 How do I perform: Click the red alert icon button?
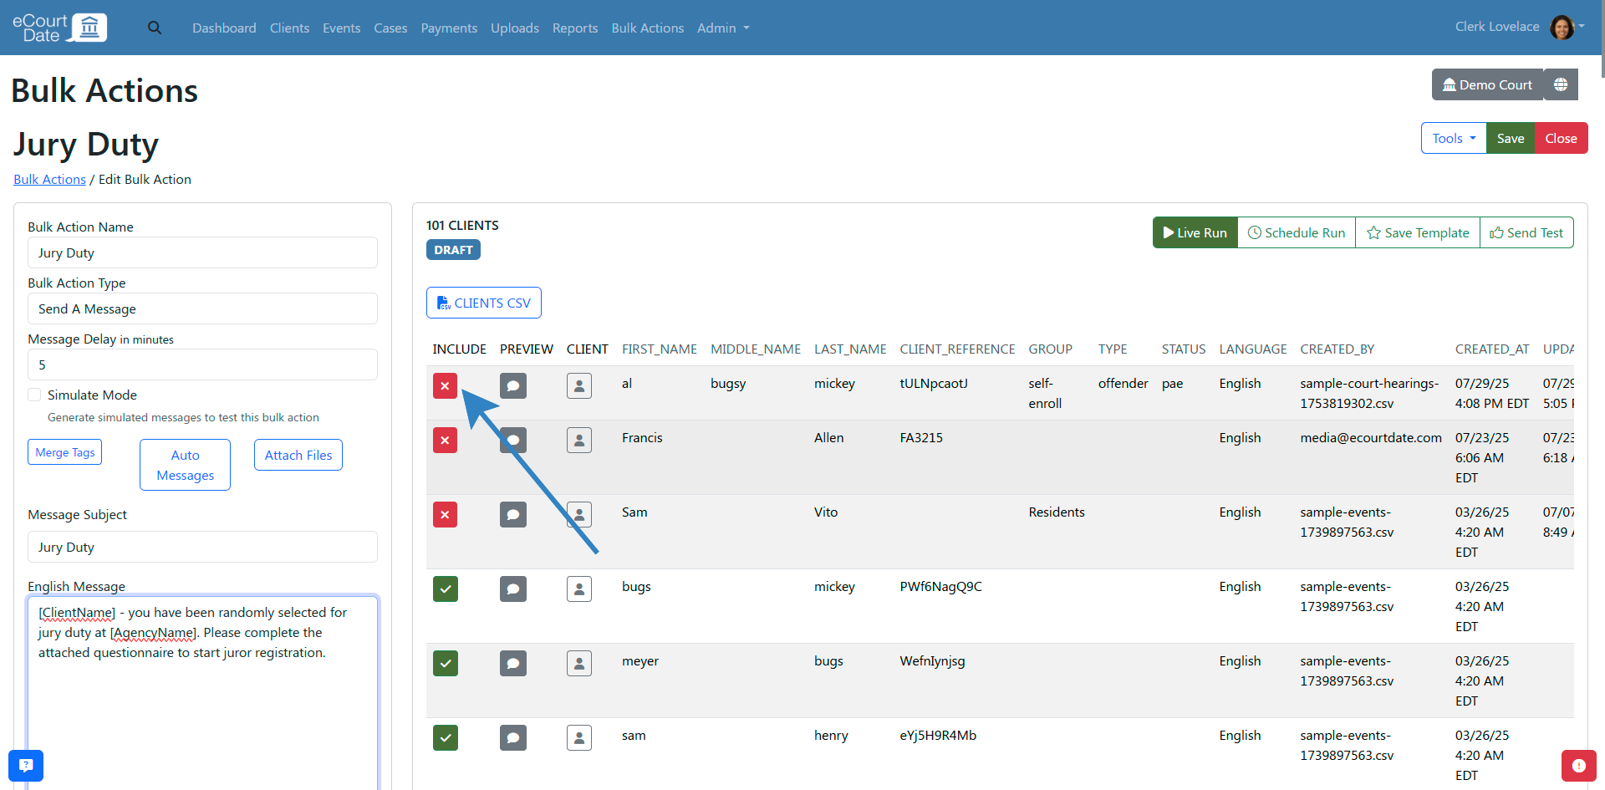click(1578, 765)
